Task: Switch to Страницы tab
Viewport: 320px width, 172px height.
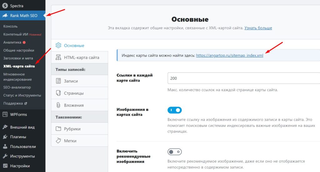Action: coord(80,93)
